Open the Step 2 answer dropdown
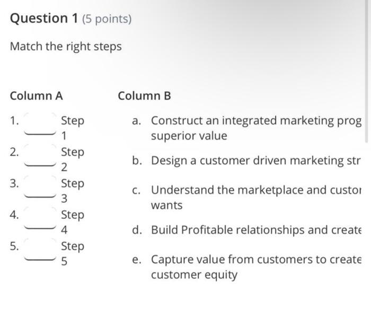This screenshot has width=371, height=318. click(40, 155)
